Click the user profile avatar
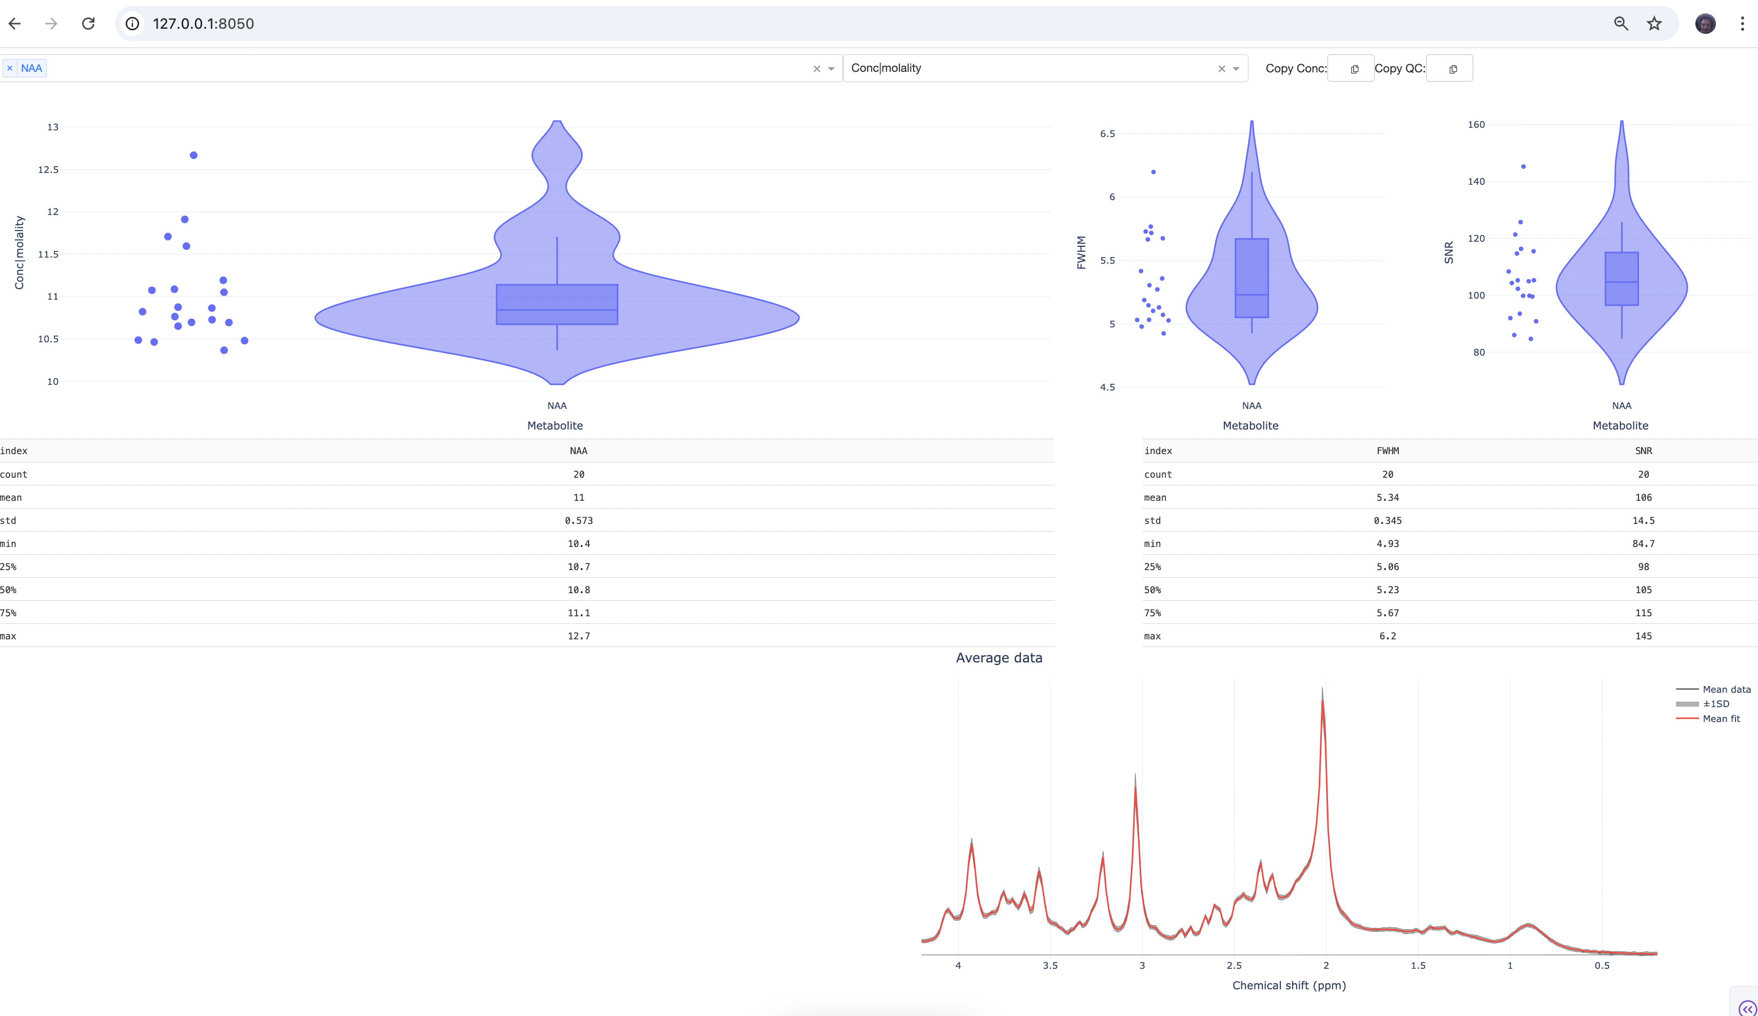This screenshot has height=1016, width=1758. coord(1705,24)
